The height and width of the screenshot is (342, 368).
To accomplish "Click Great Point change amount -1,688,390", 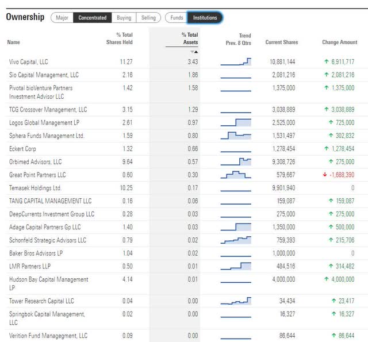I will pyautogui.click(x=342, y=175).
